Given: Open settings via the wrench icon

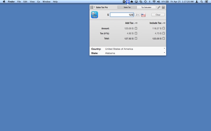Looking at the screenshot, I should [159, 7].
